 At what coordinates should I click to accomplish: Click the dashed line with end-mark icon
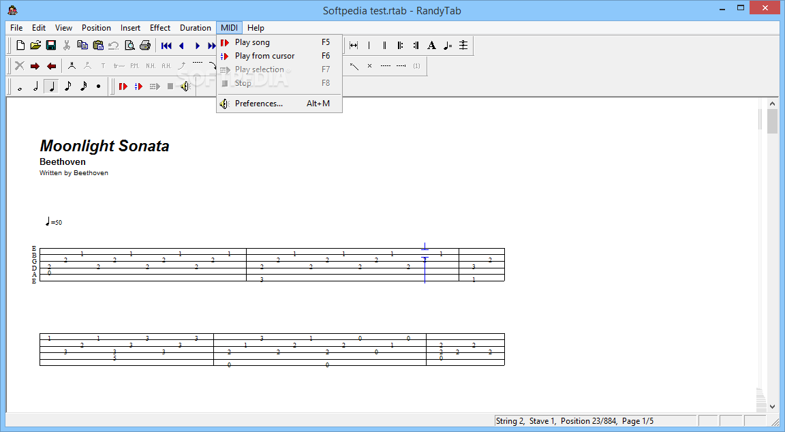(401, 65)
